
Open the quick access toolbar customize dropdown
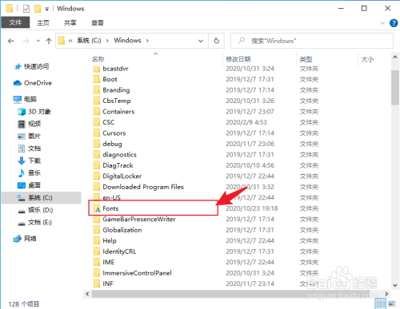pos(46,9)
